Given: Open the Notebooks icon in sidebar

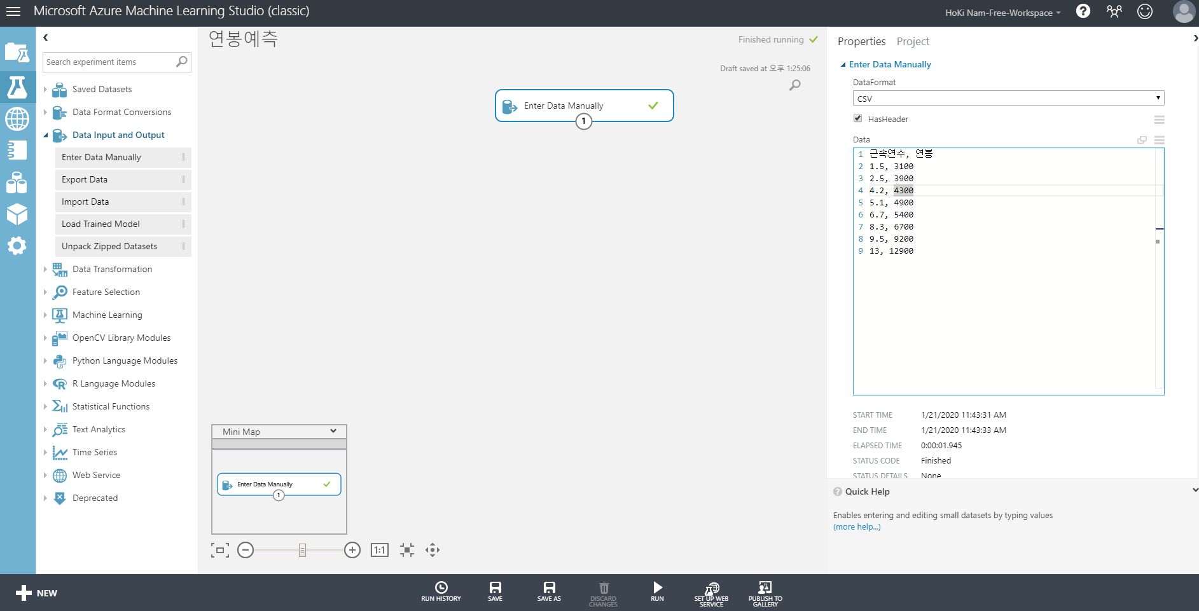Looking at the screenshot, I should pyautogui.click(x=18, y=151).
